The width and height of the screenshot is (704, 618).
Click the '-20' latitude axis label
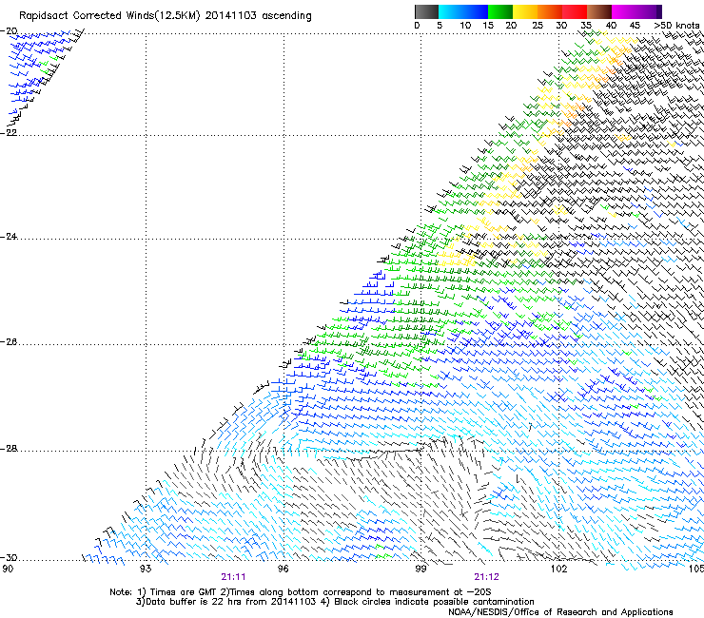[9, 31]
